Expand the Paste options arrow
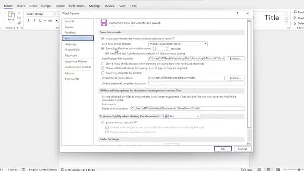This screenshot has width=304, height=171. [11, 23]
